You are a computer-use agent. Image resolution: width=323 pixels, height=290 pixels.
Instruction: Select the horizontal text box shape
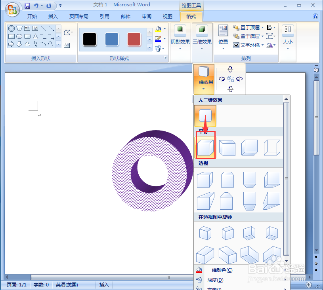coord(27,28)
